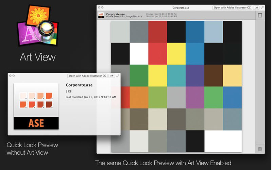Screen dimensions: 272x170
Task: Click the Adobe Swatch Exchange file label
Action: (121, 16)
